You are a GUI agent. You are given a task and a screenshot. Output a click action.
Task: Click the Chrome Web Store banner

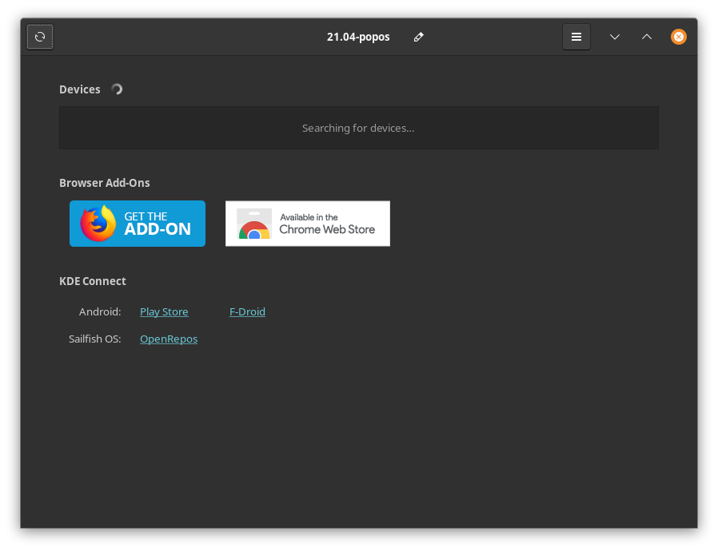point(308,224)
